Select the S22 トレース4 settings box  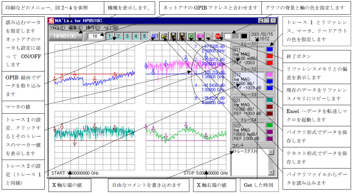[x=248, y=132]
